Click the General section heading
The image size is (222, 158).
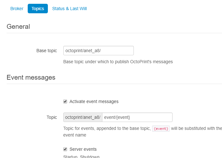(x=18, y=27)
